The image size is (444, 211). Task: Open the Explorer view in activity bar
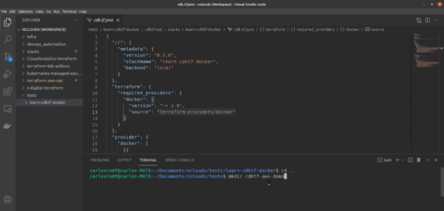point(8,22)
